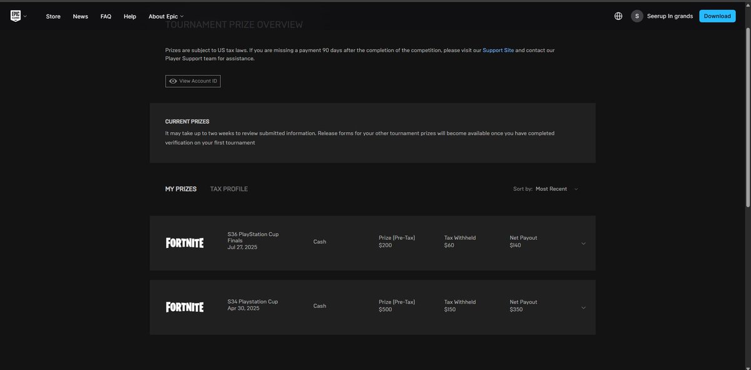This screenshot has width=751, height=370.
Task: Click the blue Download button
Action: (x=717, y=16)
